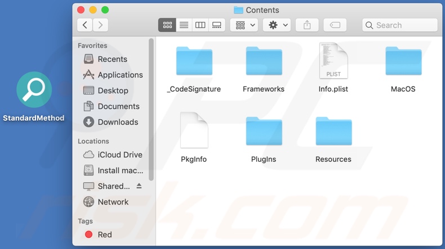Select the PlugIns folder icon

[264, 131]
